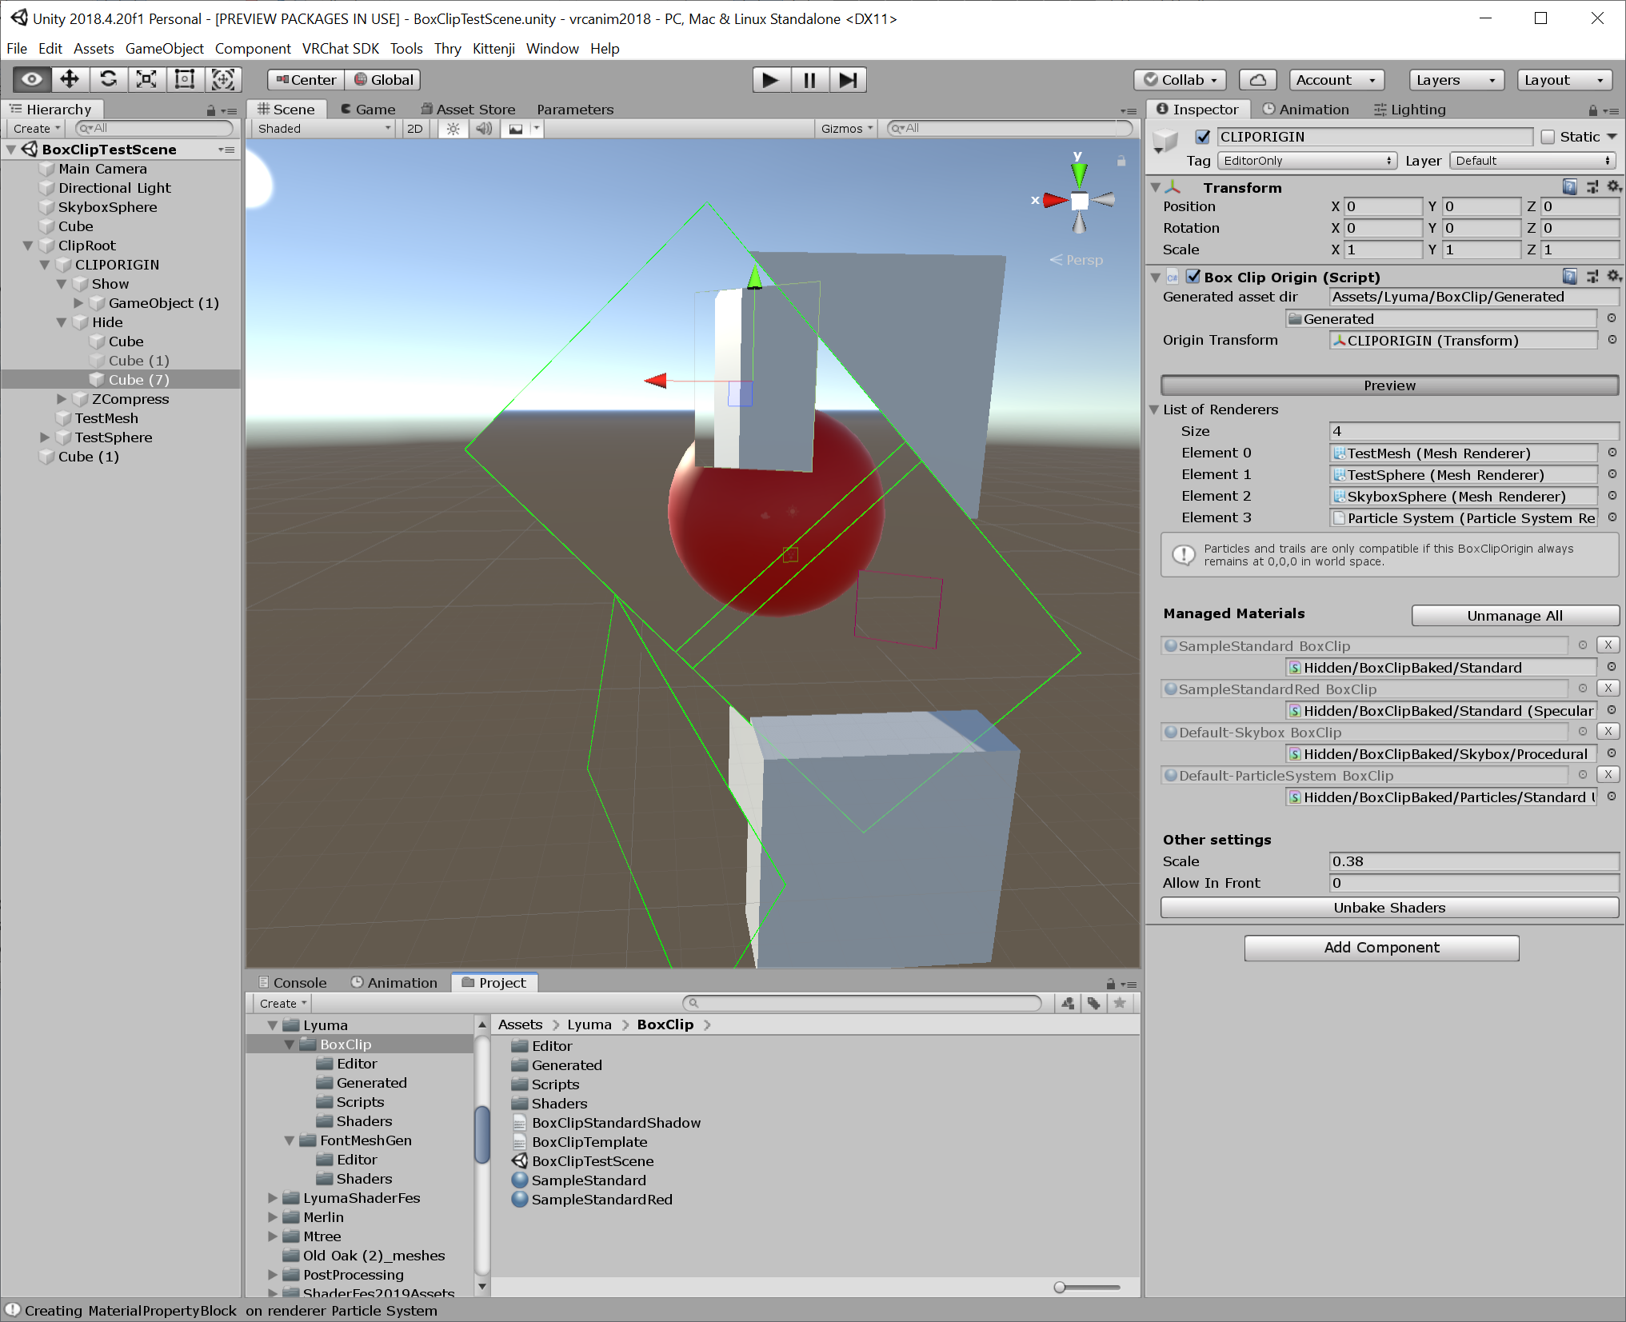
Task: Toggle 2D mode in the Scene view
Action: 415,128
